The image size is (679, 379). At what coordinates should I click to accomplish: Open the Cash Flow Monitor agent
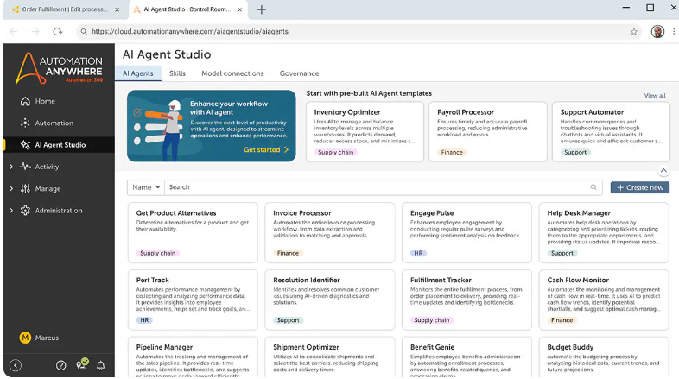click(604, 300)
